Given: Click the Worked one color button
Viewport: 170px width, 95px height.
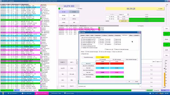Looking at the screenshot, I should pos(88,77).
